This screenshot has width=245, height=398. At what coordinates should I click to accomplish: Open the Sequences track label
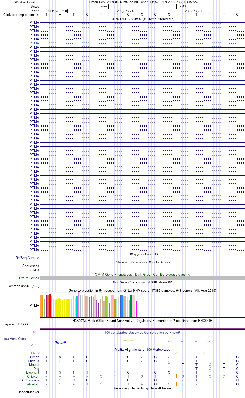click(x=31, y=266)
